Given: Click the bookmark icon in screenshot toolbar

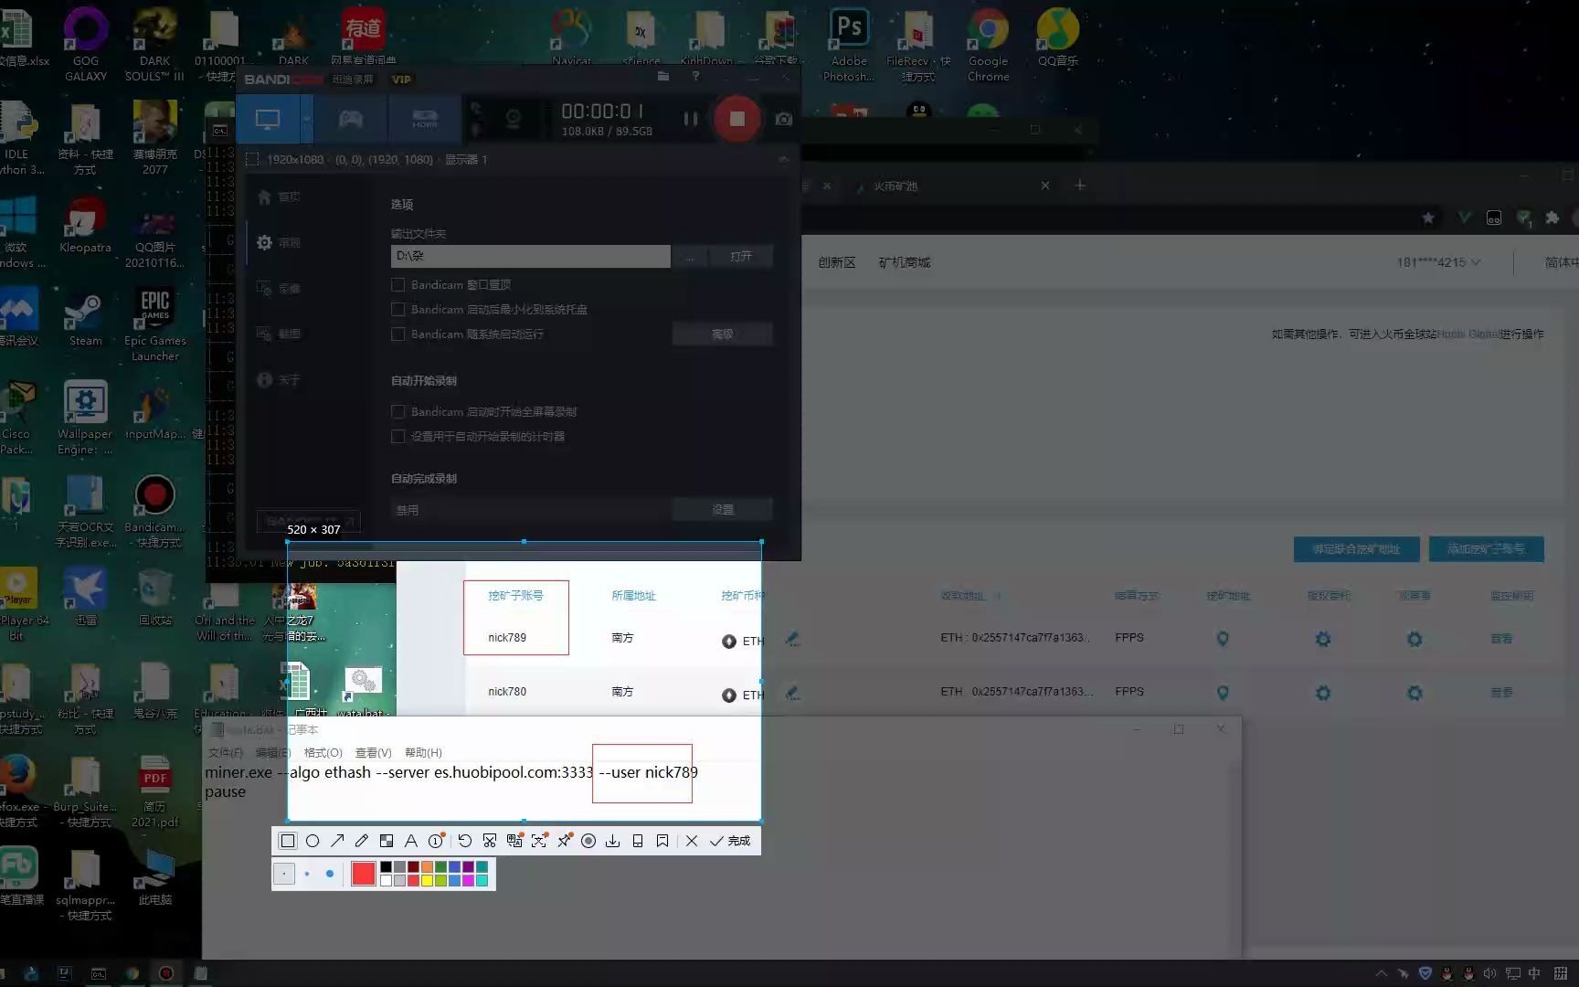Looking at the screenshot, I should [662, 841].
